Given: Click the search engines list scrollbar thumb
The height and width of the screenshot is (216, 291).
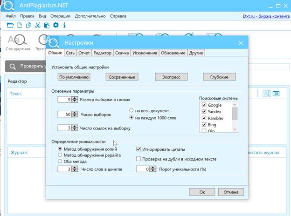Looking at the screenshot, I should coord(235,114).
